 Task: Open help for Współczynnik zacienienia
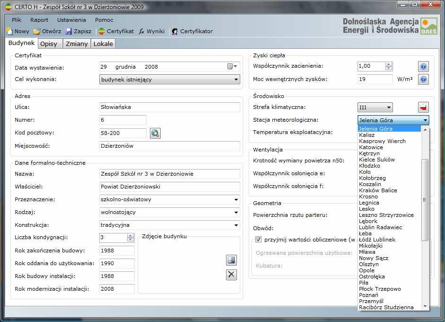[423, 66]
